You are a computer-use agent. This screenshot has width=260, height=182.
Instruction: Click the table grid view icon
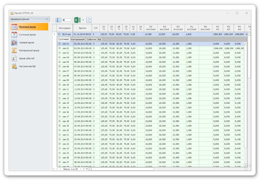58,20
